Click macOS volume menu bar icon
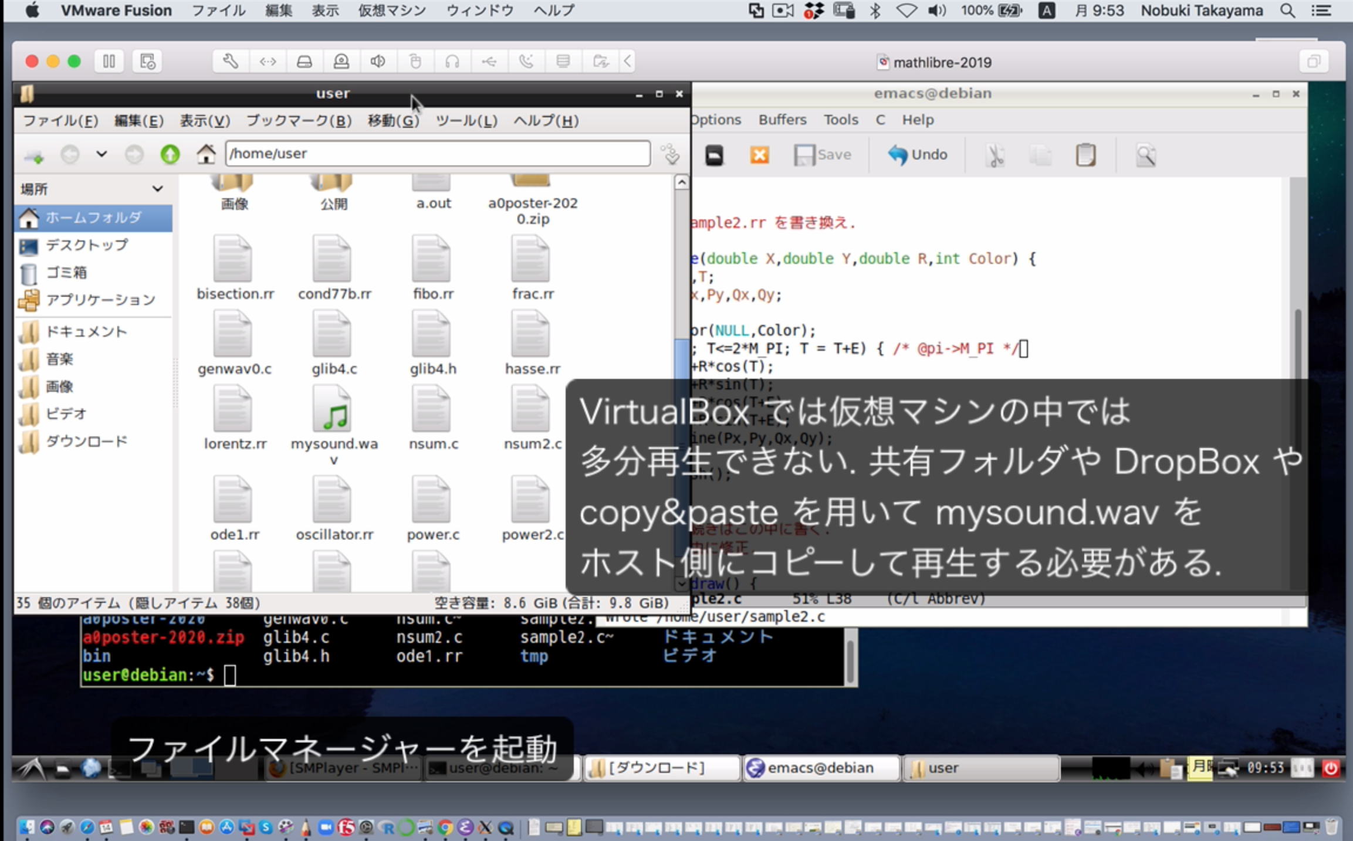Image resolution: width=1353 pixels, height=841 pixels. [937, 11]
